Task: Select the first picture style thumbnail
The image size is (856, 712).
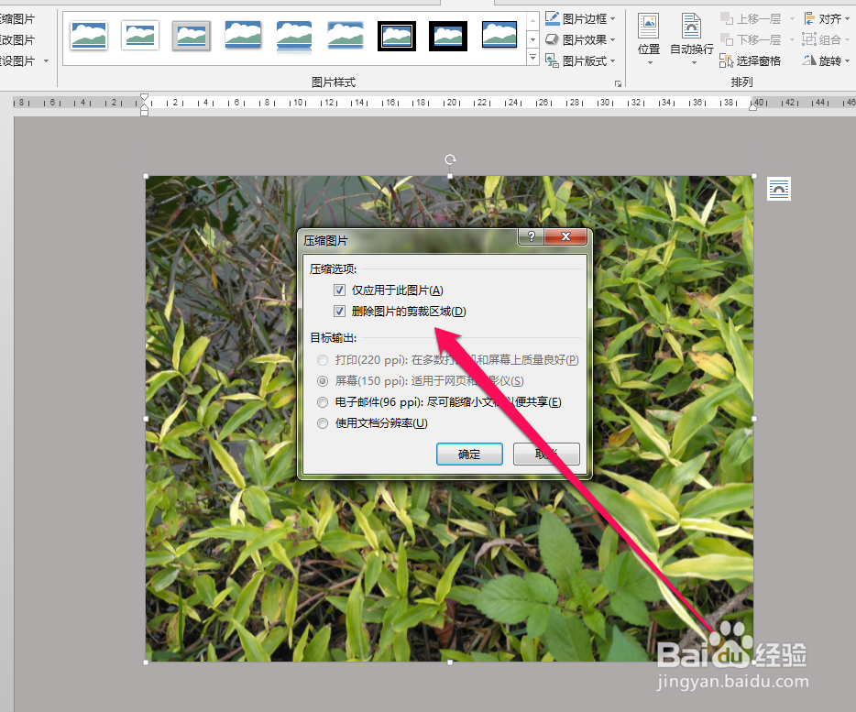Action: (88, 36)
